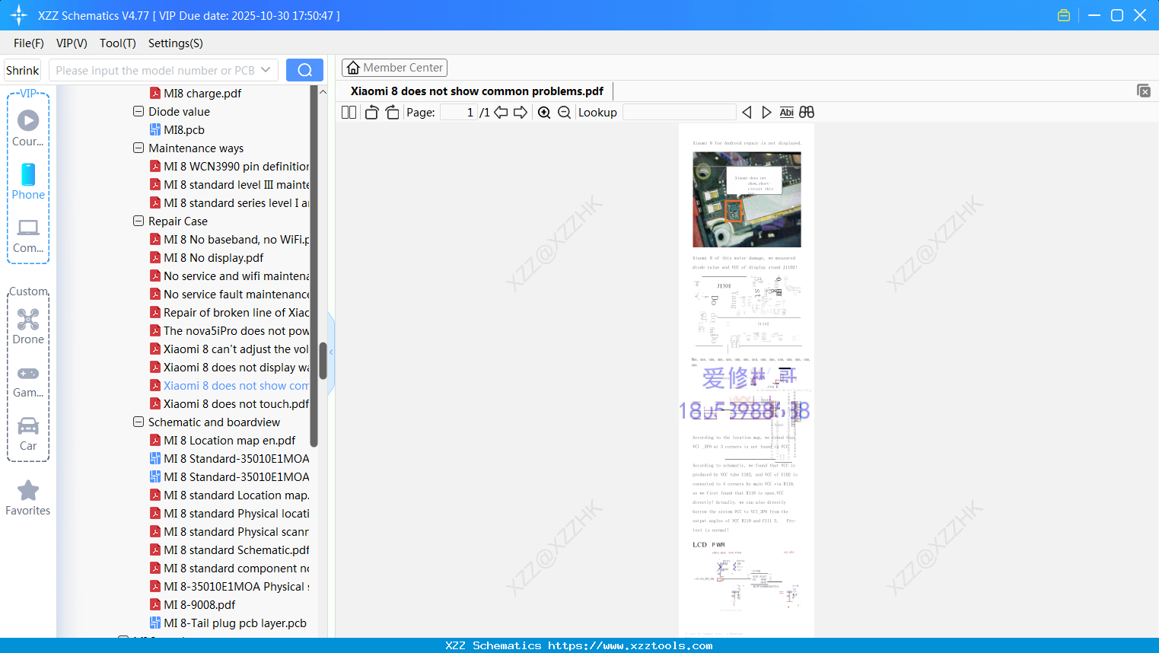Image resolution: width=1159 pixels, height=653 pixels.
Task: Open MI 8 standard Location map file
Action: [229, 495]
